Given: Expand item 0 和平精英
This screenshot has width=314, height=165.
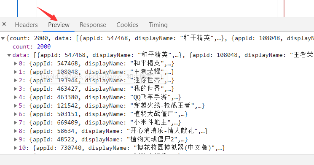Looking at the screenshot, I should [x=15, y=64].
